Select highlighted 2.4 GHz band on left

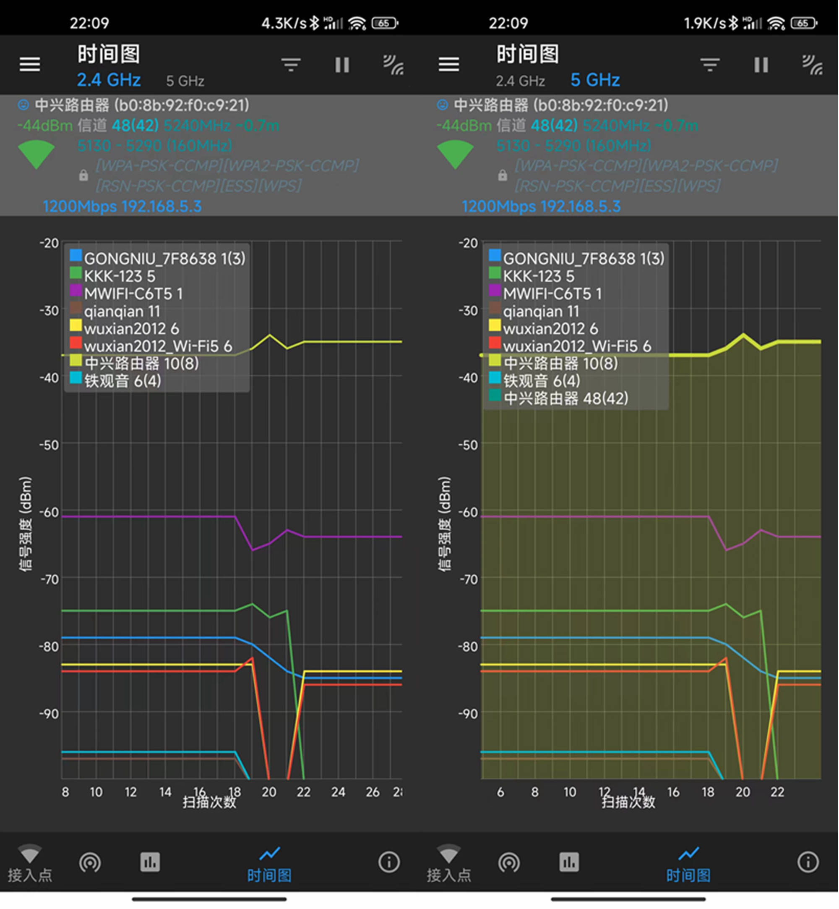(x=109, y=80)
